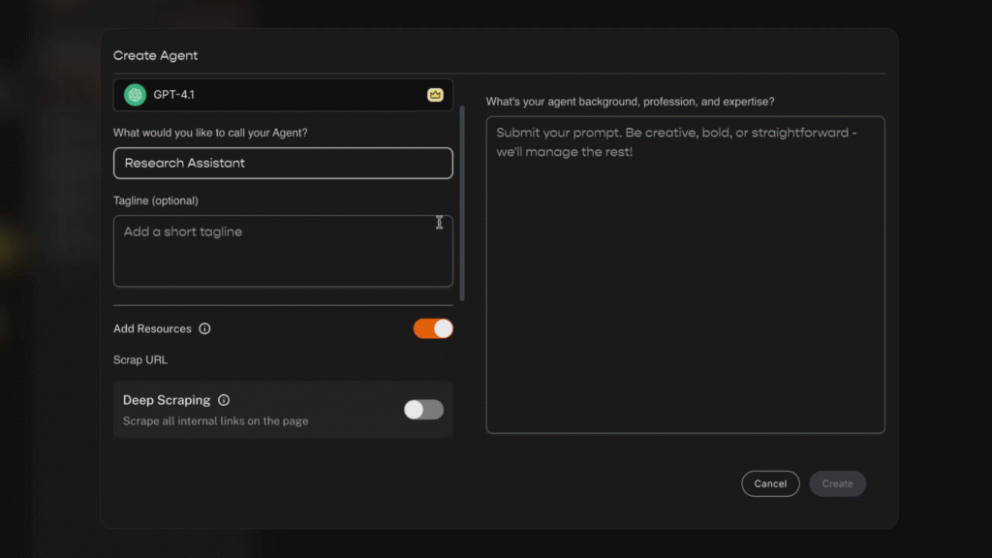Click "Scrape all internal links on the page" text
The height and width of the screenshot is (558, 992).
[215, 421]
